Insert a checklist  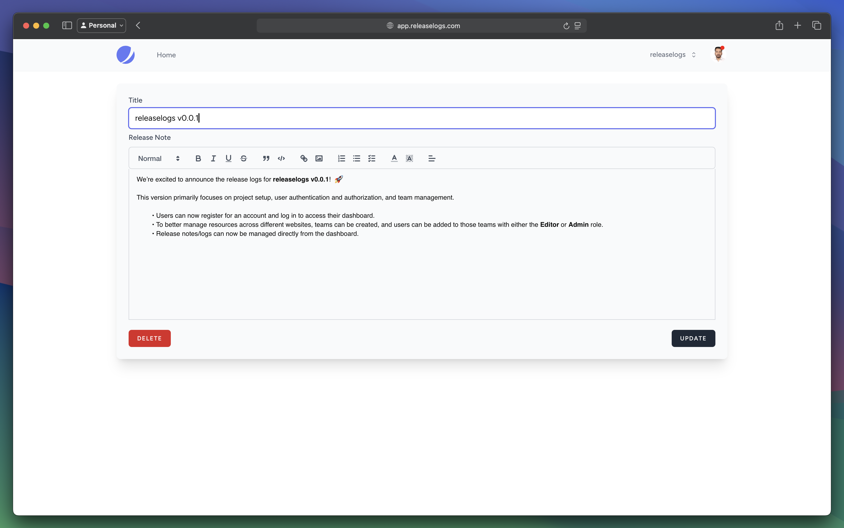click(372, 159)
